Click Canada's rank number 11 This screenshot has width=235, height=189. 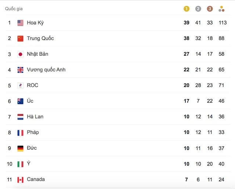tap(10, 179)
